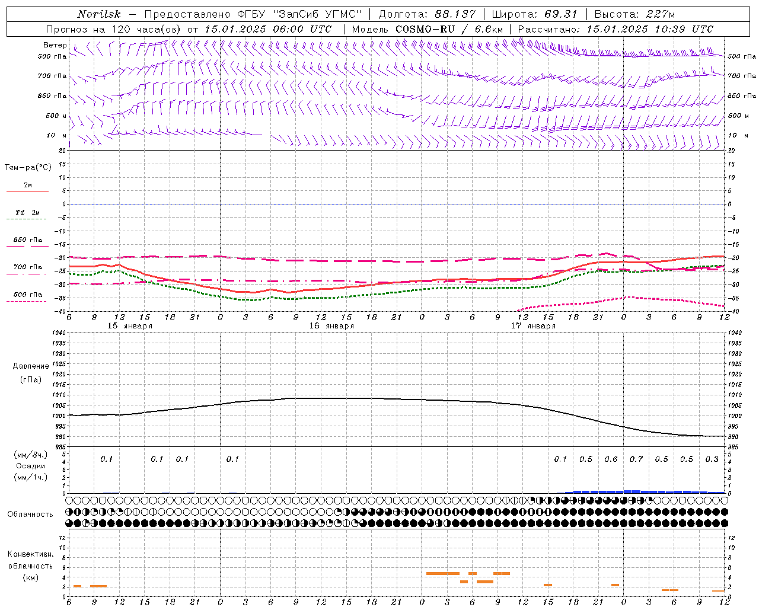This screenshot has width=759, height=607.
Task: Click the "Широта: 69.31" latitude value
Action: [x=534, y=14]
